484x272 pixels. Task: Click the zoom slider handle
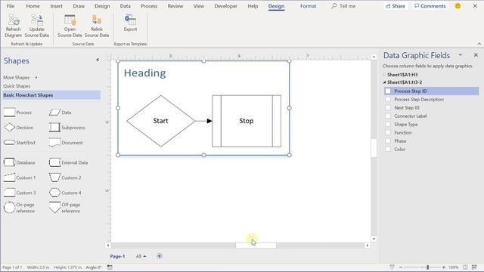pos(428,267)
